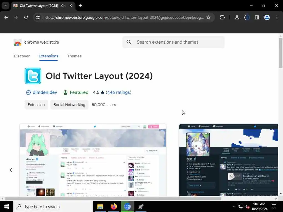The image size is (283, 212).
Task: Close the Old Twitter Layout tab
Action: [71, 6]
